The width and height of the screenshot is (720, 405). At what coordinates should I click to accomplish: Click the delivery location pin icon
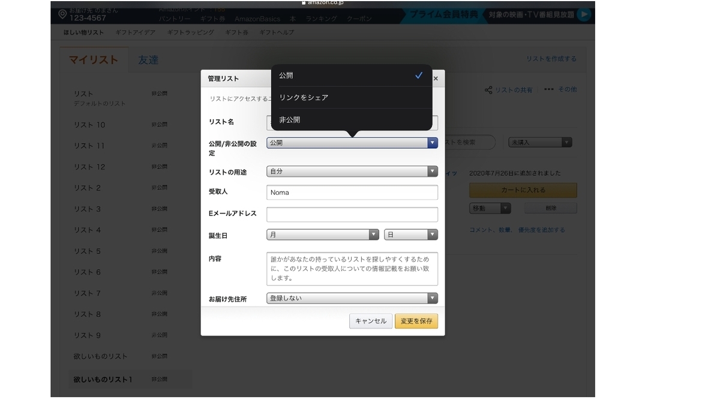click(x=62, y=14)
